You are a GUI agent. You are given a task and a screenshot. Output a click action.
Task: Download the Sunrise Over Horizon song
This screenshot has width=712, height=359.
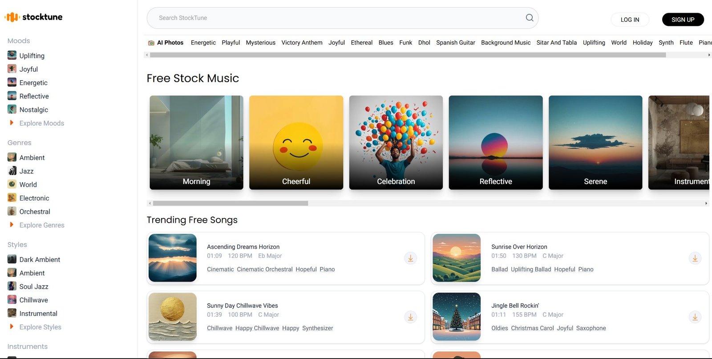695,258
